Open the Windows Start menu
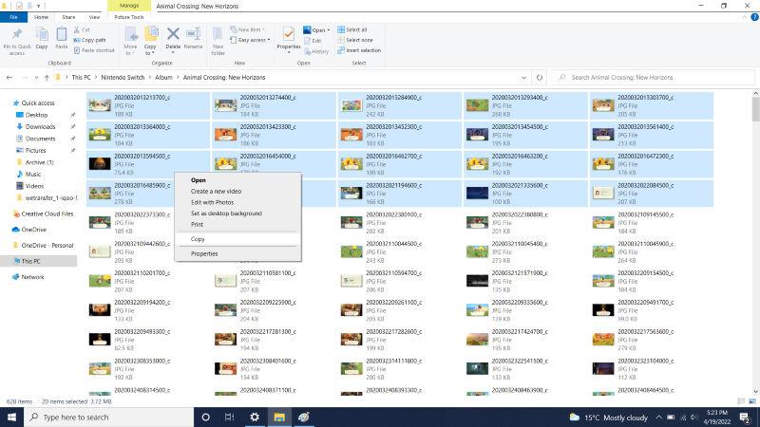 [11, 418]
